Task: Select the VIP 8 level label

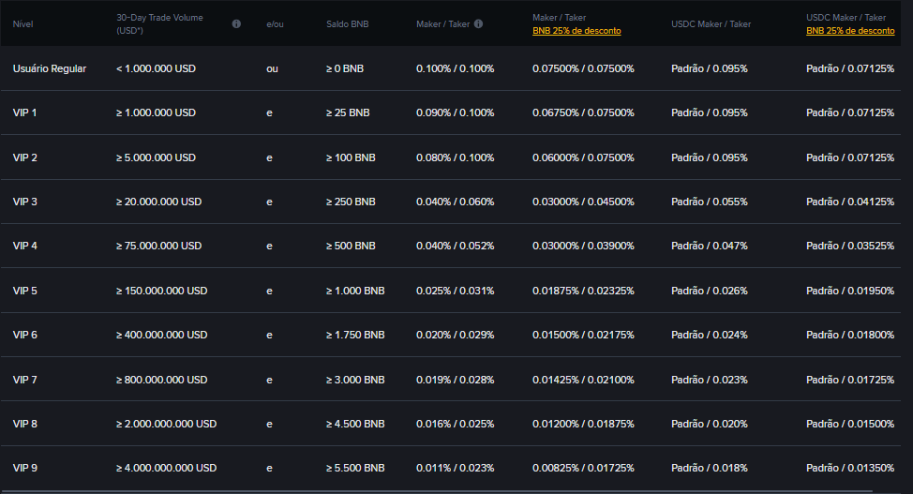Action: 25,424
